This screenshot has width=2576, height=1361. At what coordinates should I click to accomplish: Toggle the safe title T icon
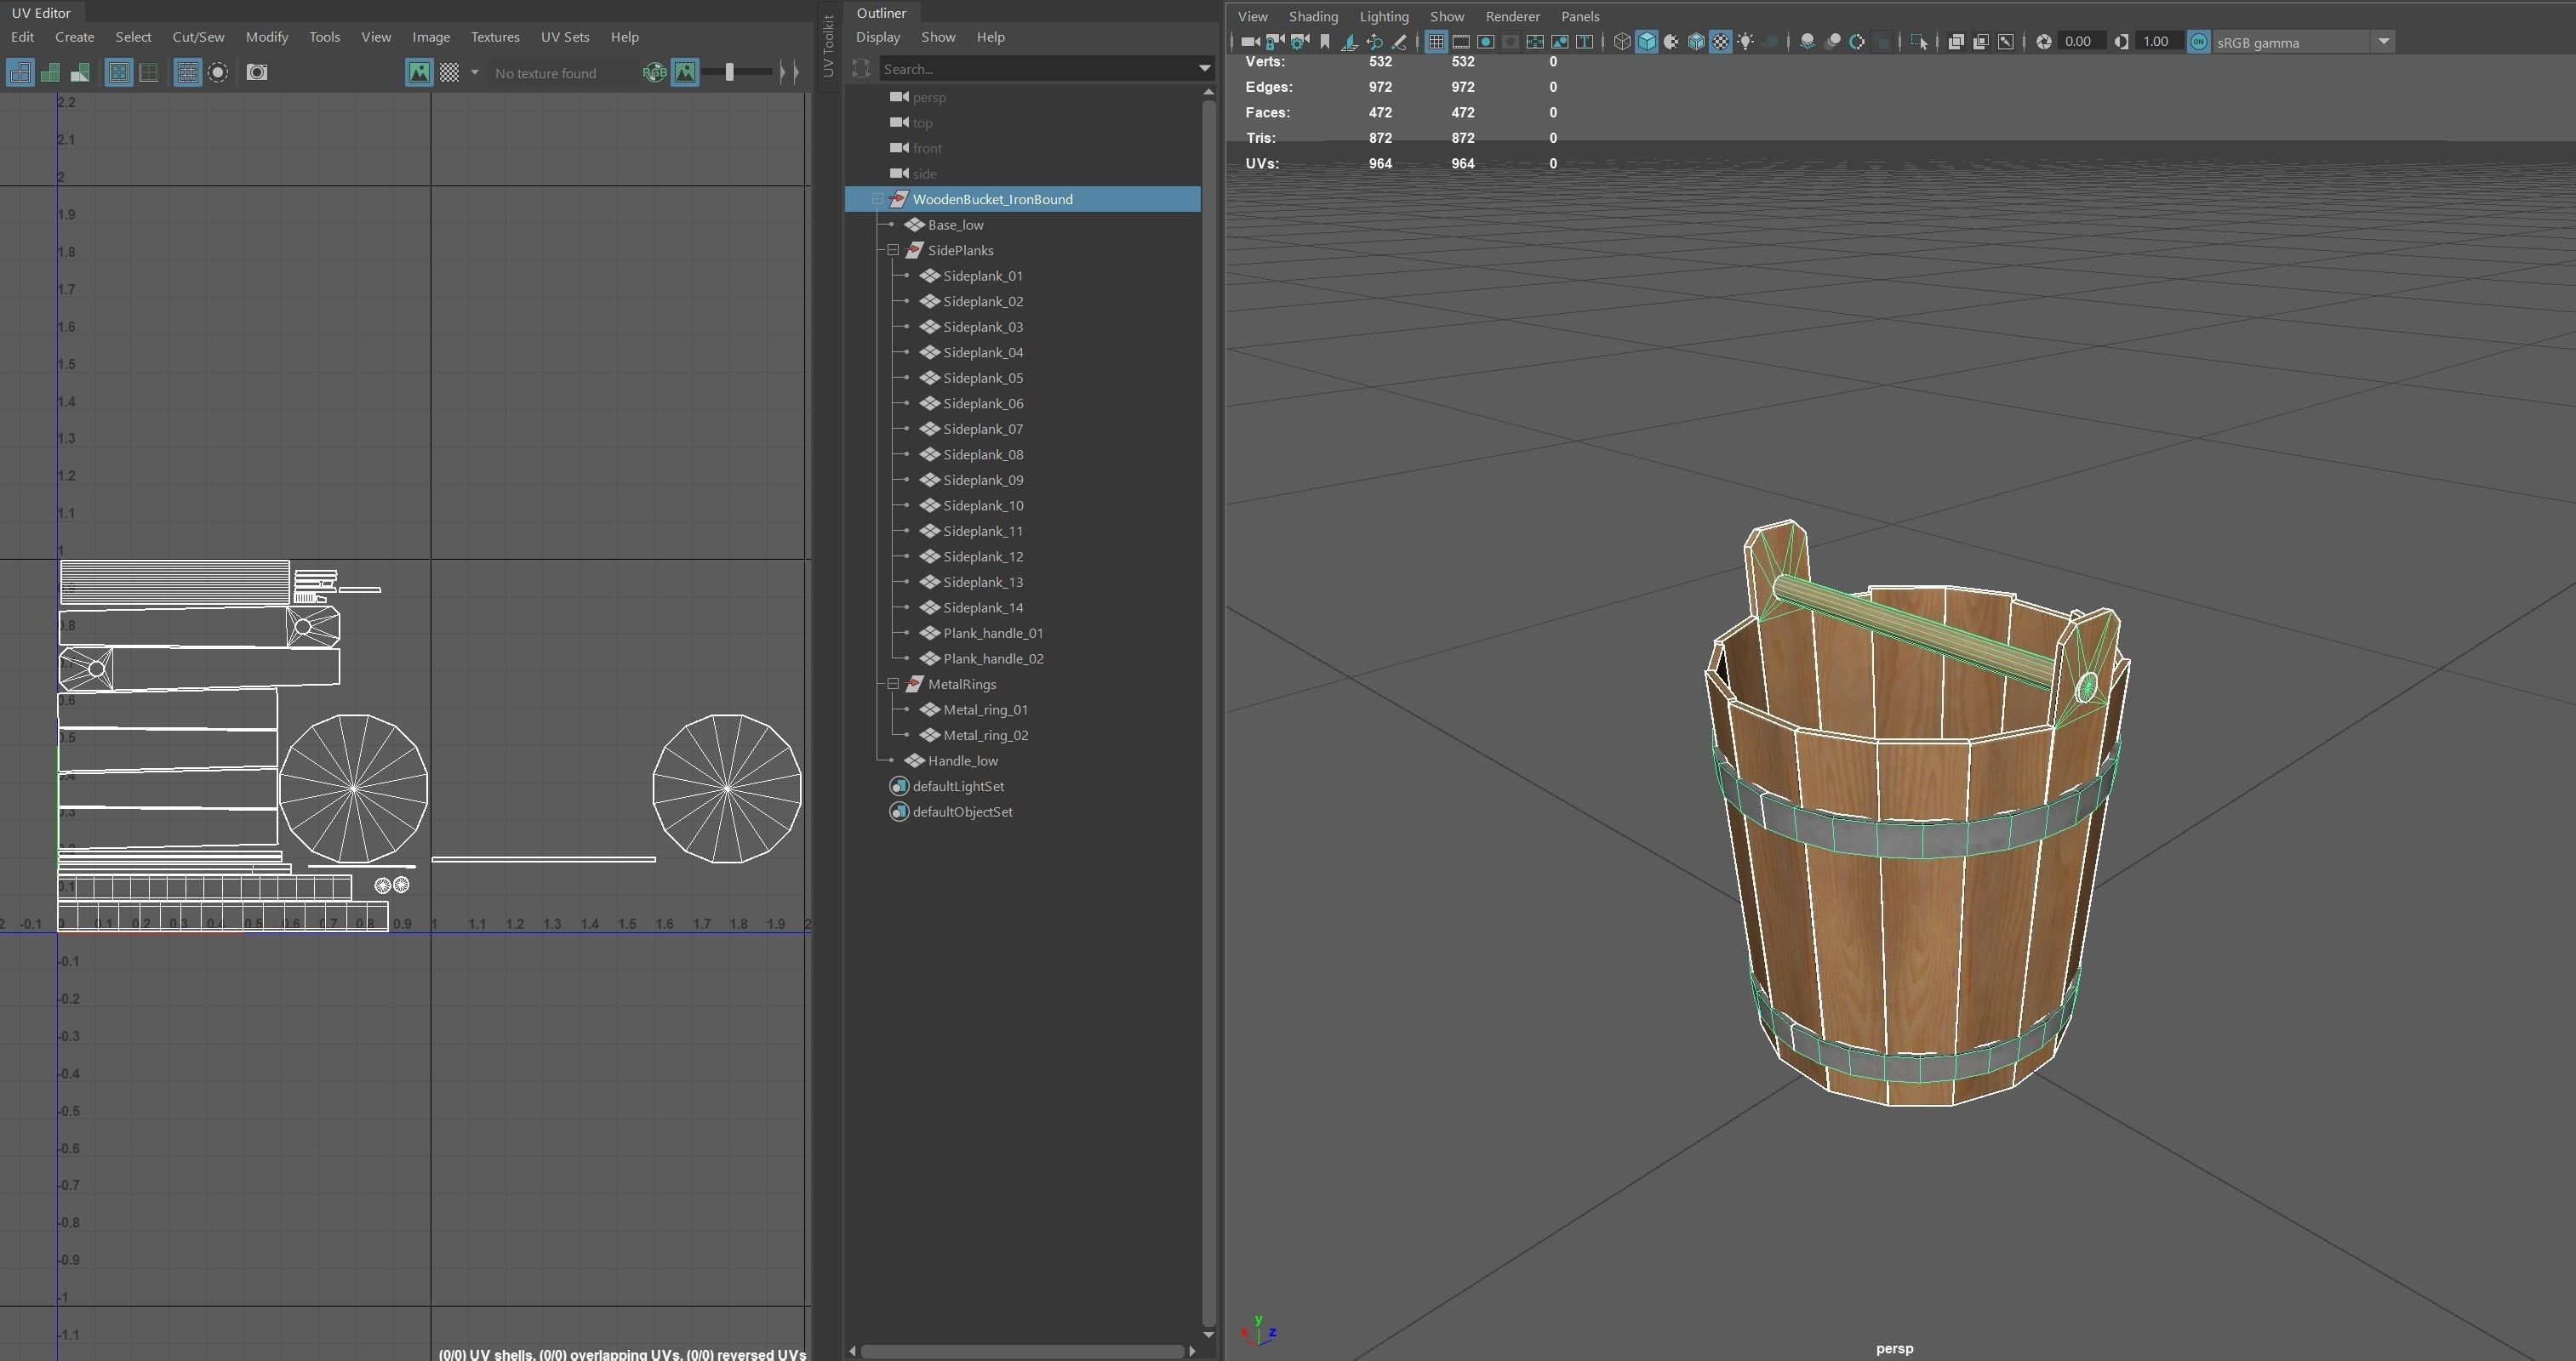pos(1585,42)
